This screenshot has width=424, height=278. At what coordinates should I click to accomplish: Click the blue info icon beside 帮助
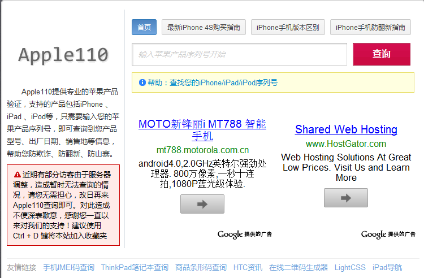pos(142,82)
